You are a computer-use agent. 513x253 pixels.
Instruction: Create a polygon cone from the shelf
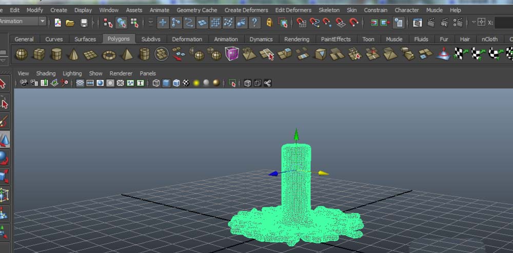[73, 54]
